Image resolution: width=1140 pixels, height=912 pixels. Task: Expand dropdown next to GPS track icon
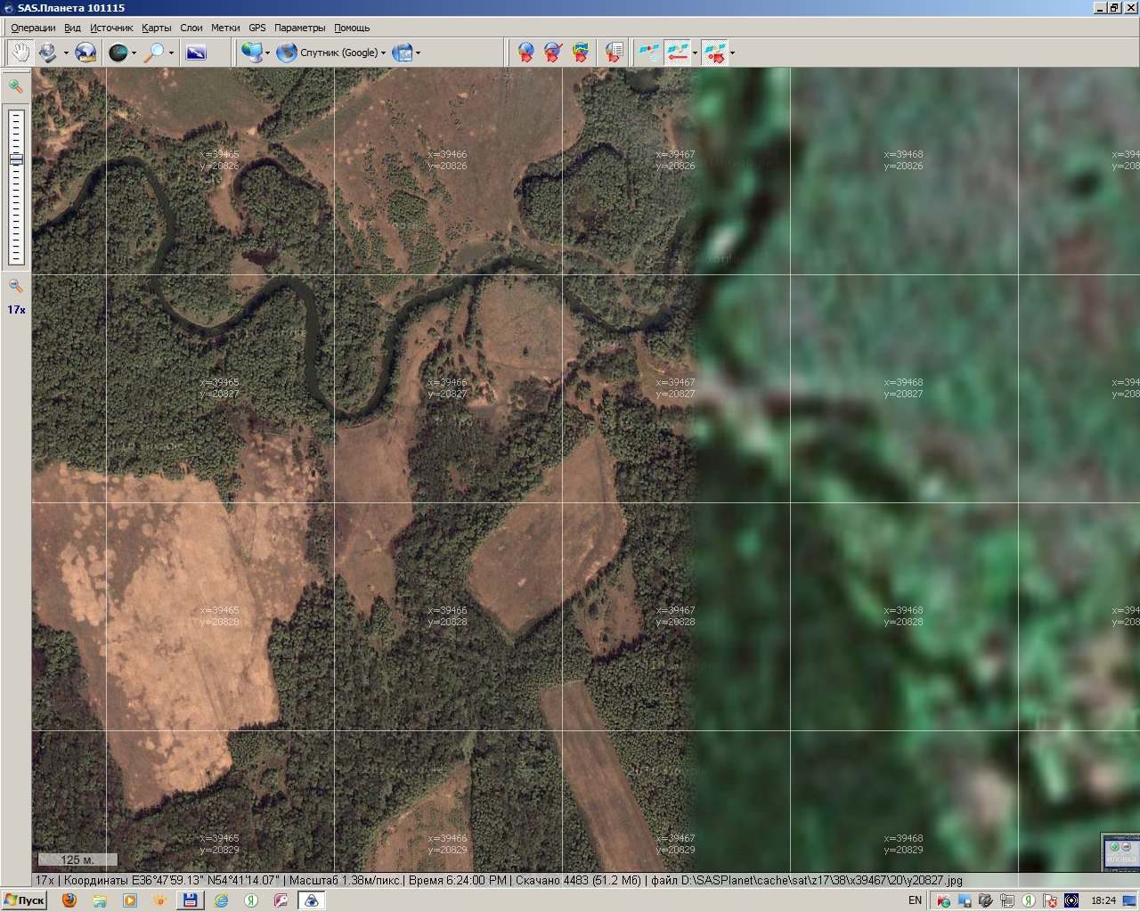pos(695,53)
